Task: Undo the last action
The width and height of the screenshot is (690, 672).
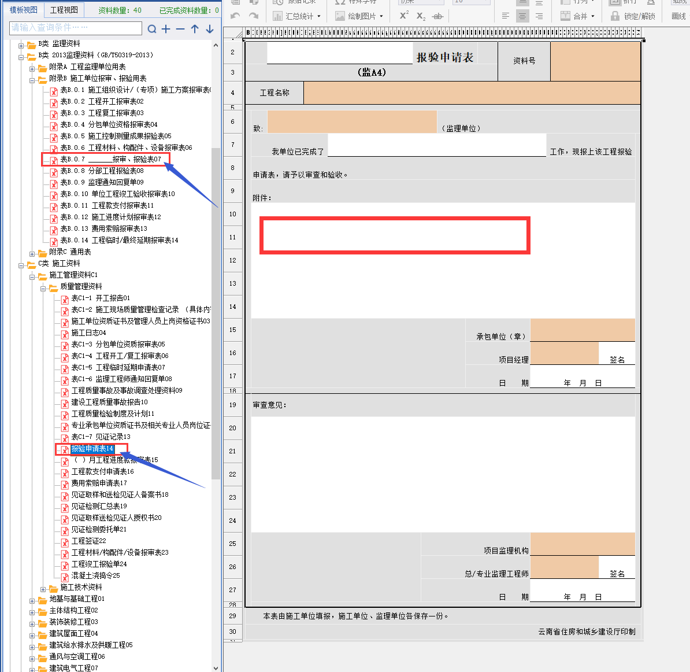Action: point(235,16)
